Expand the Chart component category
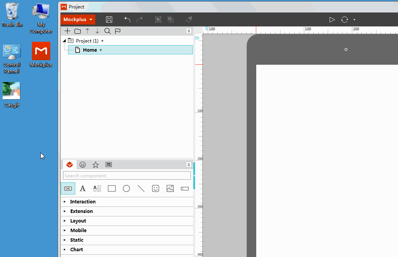This screenshot has height=257, width=398. (x=127, y=250)
